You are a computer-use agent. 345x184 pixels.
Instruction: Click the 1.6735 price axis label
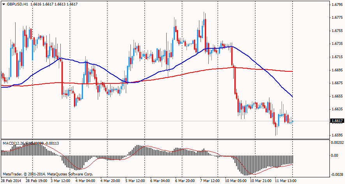pos(336,44)
